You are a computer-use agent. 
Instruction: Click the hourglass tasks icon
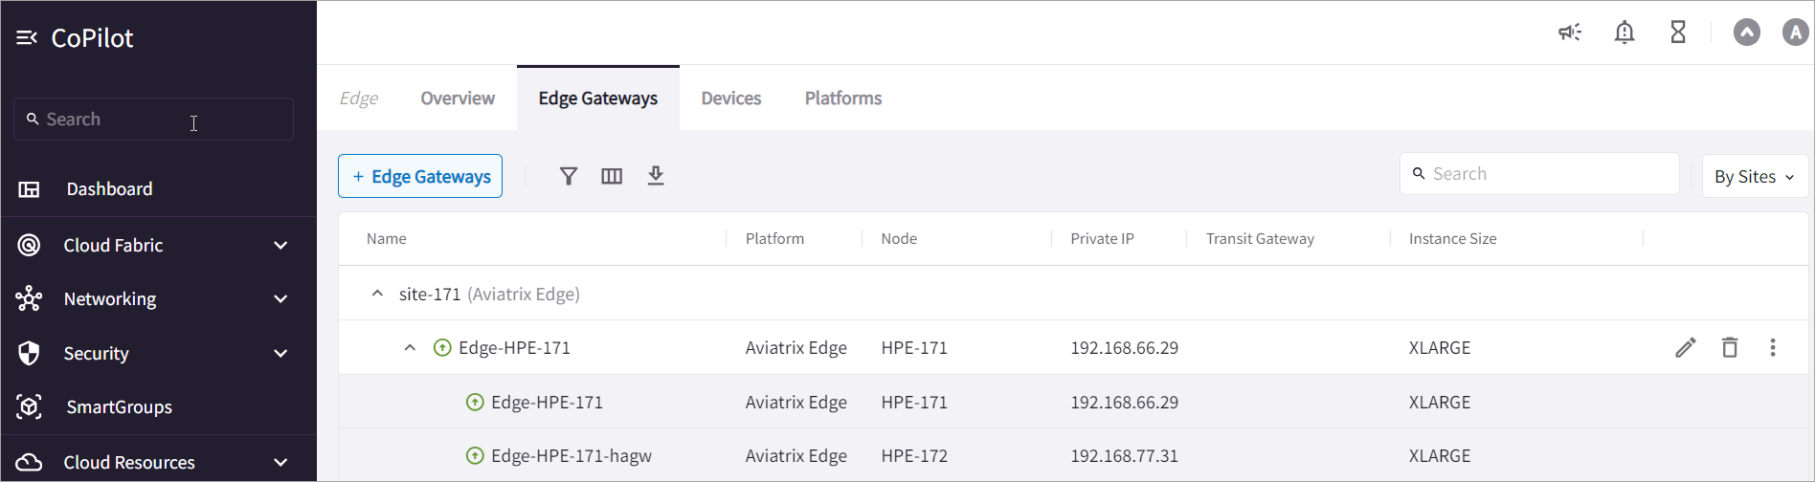tap(1678, 33)
